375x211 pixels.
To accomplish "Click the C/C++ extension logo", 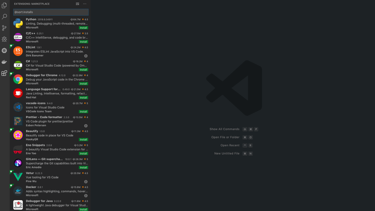I will click(18, 37).
